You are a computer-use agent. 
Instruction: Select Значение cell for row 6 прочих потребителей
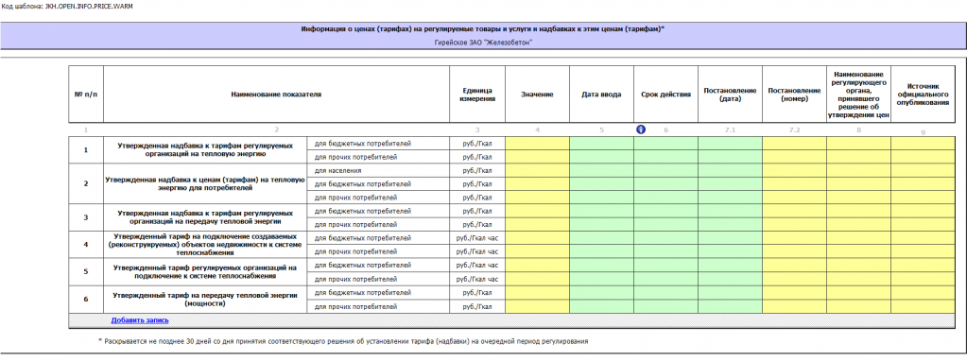[x=537, y=306]
